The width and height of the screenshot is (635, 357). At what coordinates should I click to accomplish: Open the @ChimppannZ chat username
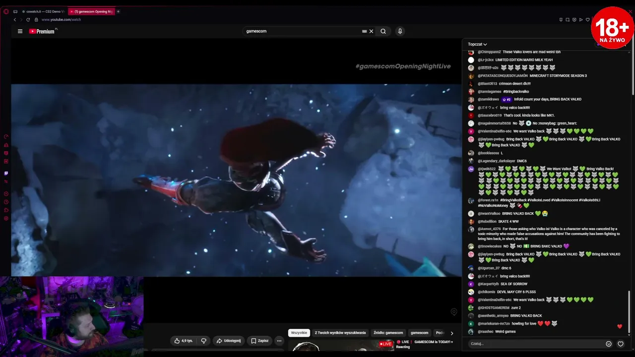point(489,52)
